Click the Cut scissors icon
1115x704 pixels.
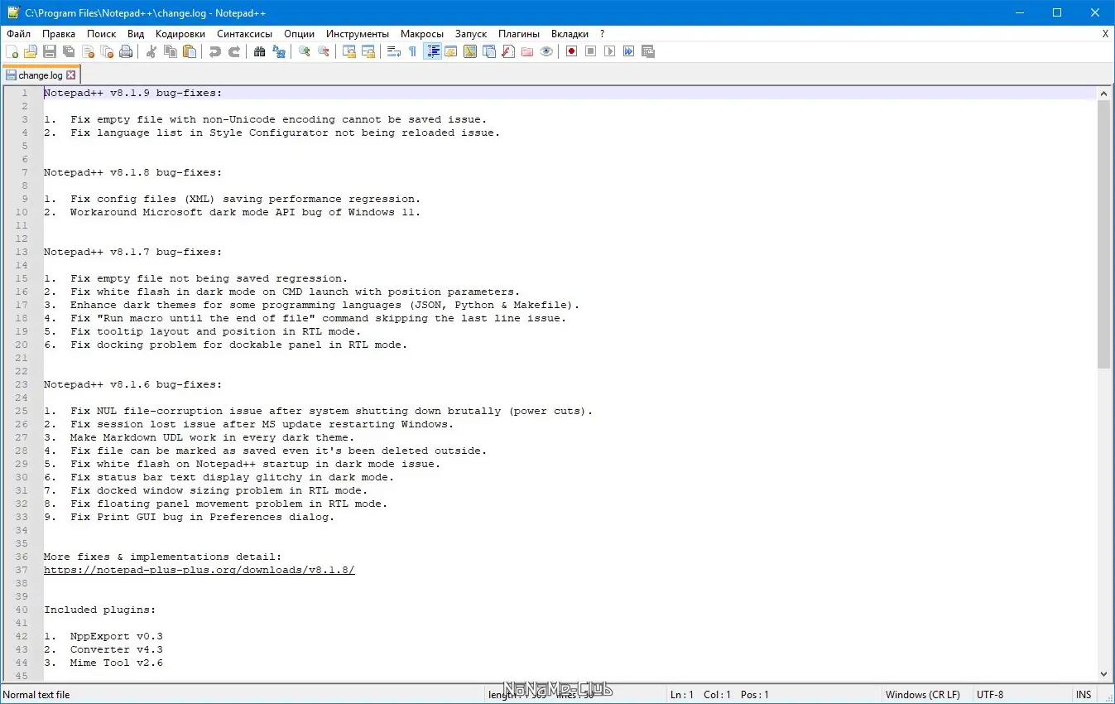point(151,51)
